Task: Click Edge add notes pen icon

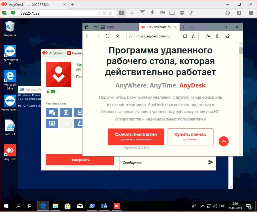Action: [217, 36]
